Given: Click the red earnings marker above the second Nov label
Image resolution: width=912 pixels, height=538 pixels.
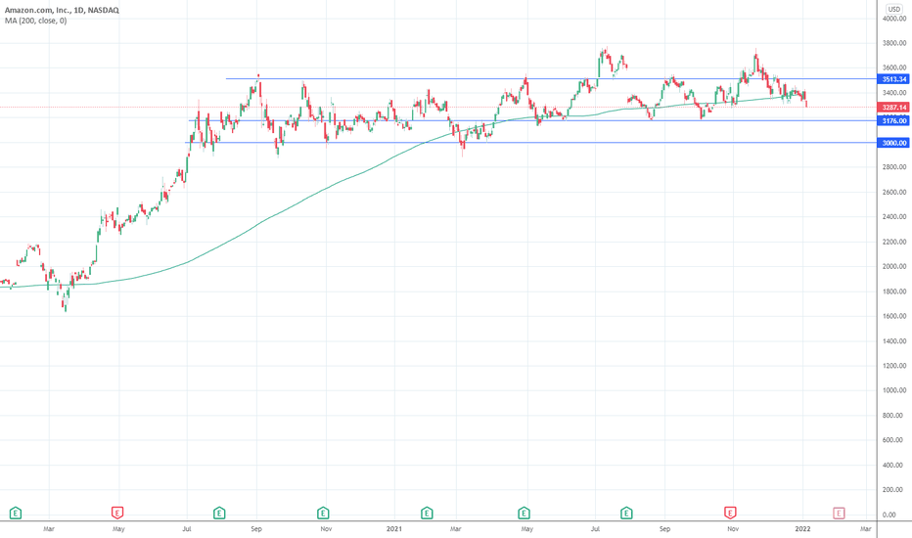Looking at the screenshot, I should [x=730, y=513].
